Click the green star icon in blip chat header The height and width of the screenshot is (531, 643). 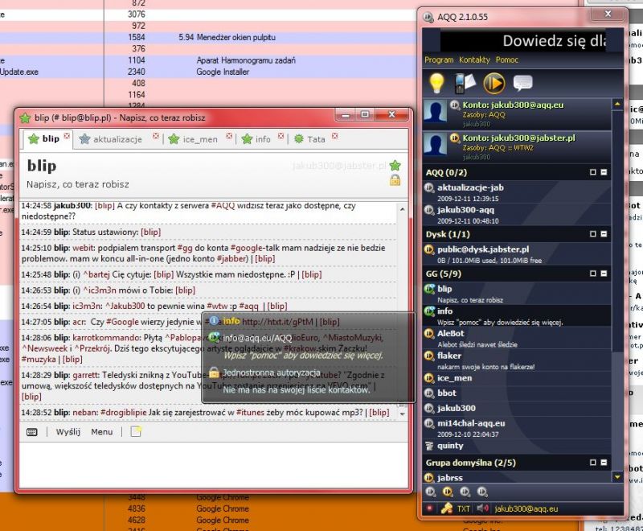click(x=395, y=166)
